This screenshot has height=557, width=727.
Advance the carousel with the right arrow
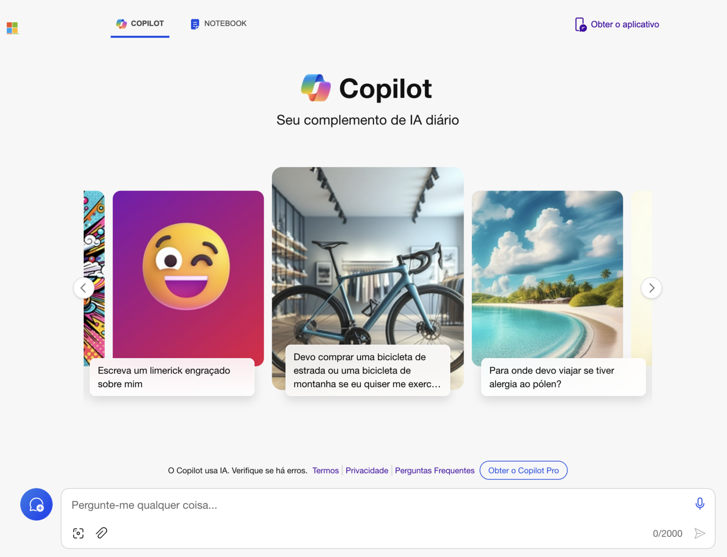[x=651, y=288]
